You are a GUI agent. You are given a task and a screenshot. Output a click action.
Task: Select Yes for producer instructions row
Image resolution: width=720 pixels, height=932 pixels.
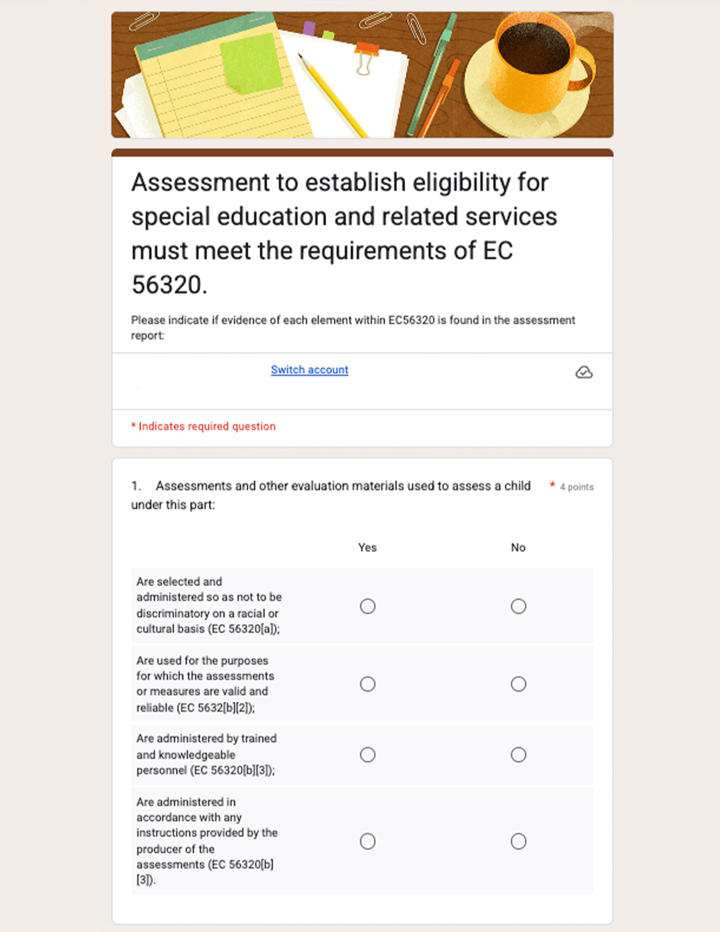point(368,841)
